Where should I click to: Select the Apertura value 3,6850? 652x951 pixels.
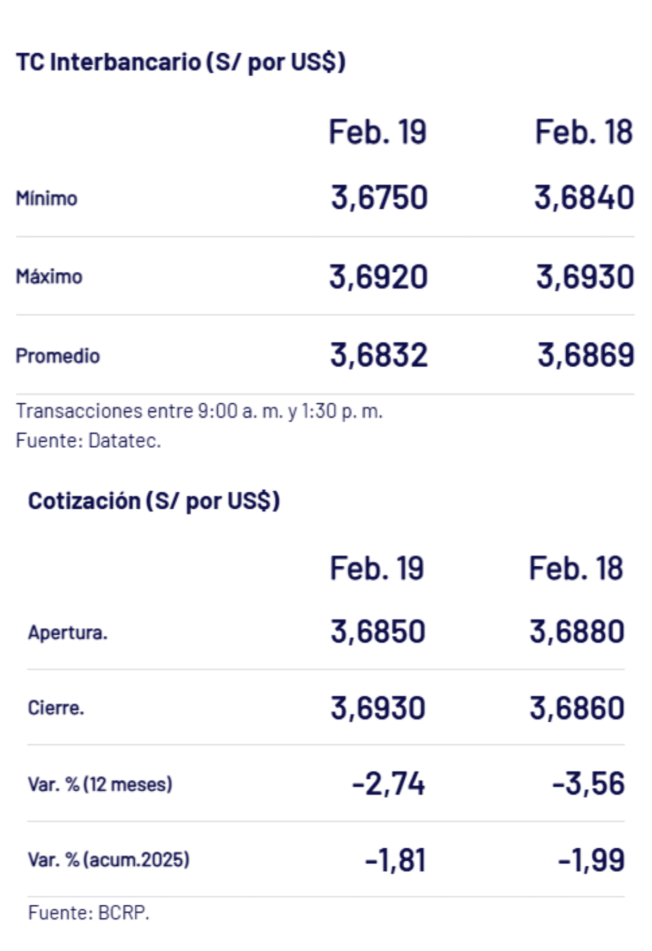click(x=378, y=631)
